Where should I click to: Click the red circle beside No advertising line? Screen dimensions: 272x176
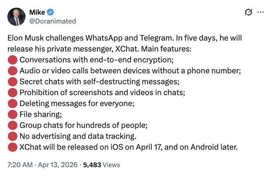(12, 136)
